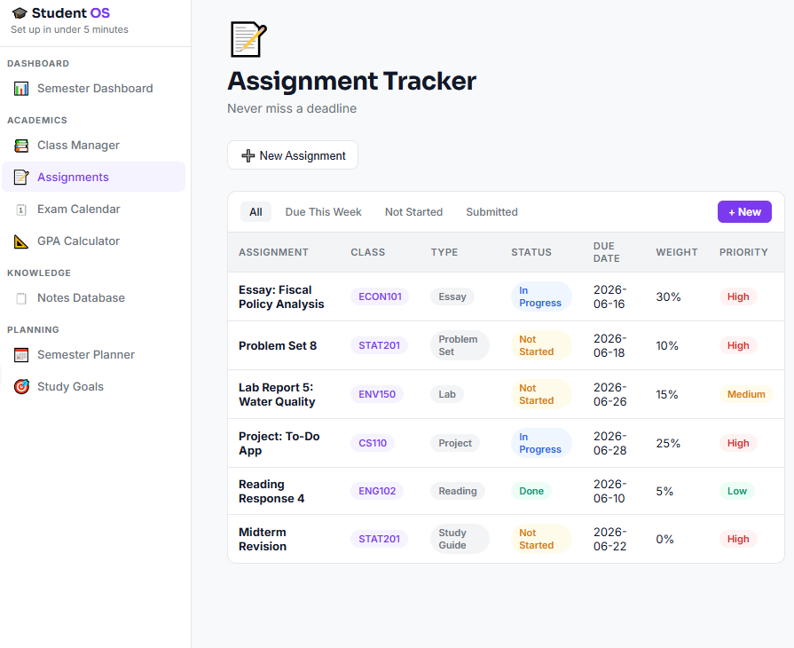The image size is (794, 648).
Task: Open Lab Report 5: Water Quality
Action: click(x=277, y=395)
